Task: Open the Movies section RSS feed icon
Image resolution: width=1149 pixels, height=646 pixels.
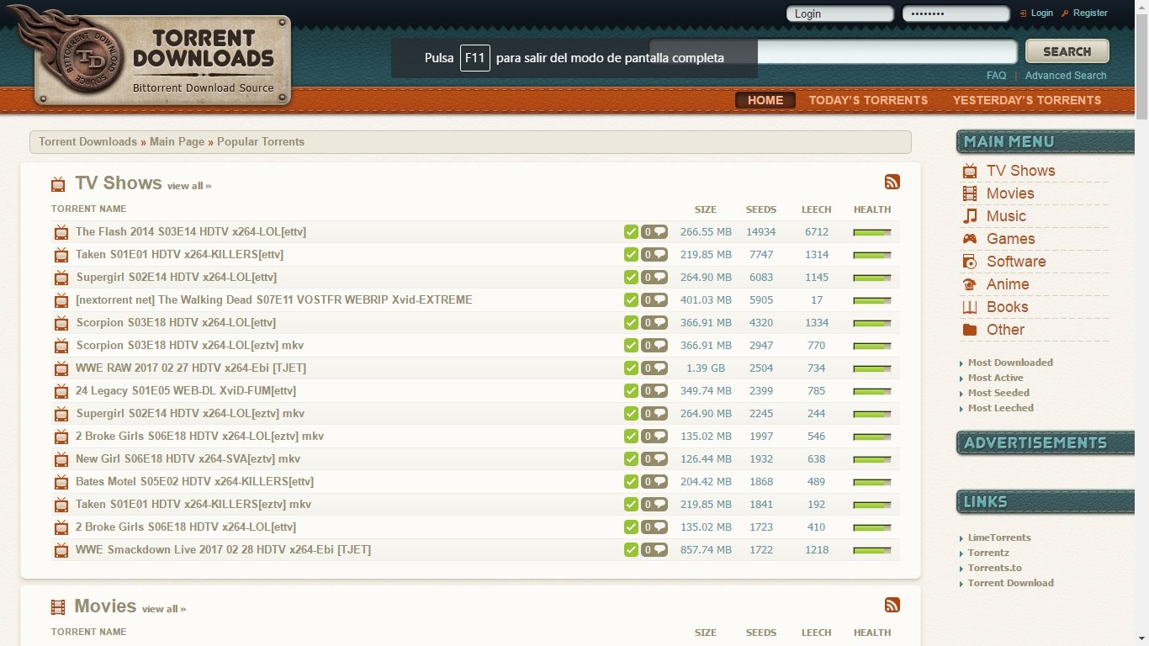Action: pyautogui.click(x=892, y=605)
